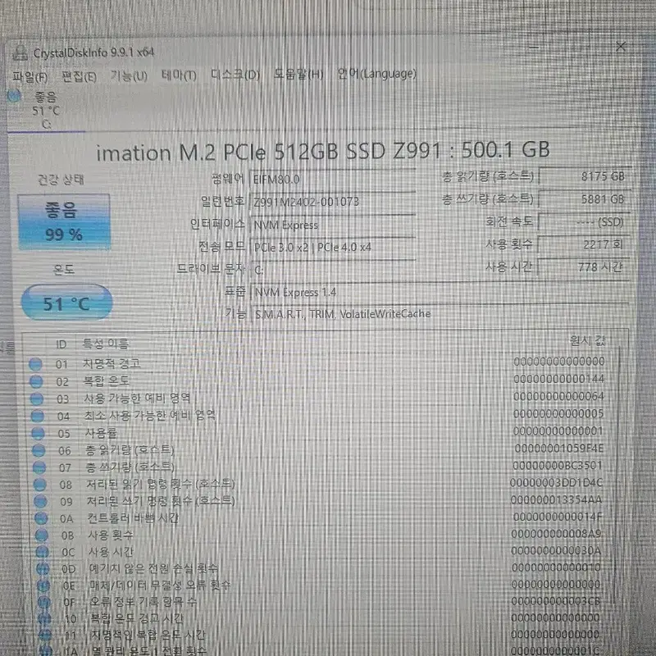Click the standard field NVM Express 1.4

coord(440,292)
